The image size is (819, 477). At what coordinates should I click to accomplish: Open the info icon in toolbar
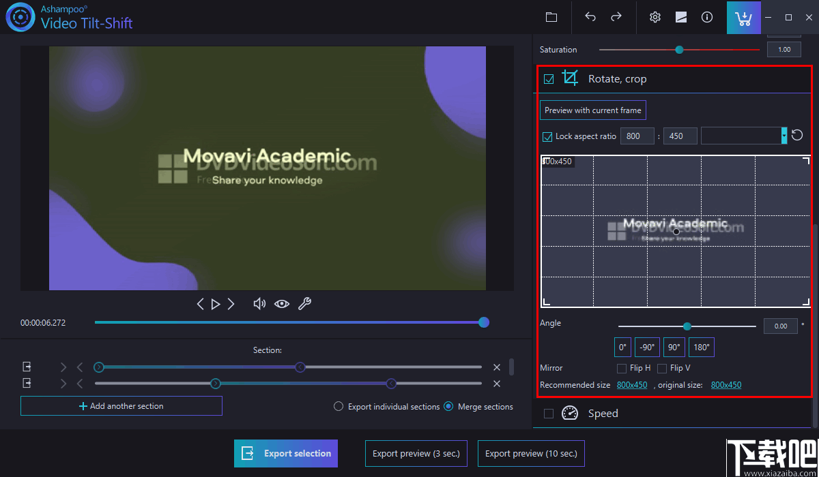707,17
